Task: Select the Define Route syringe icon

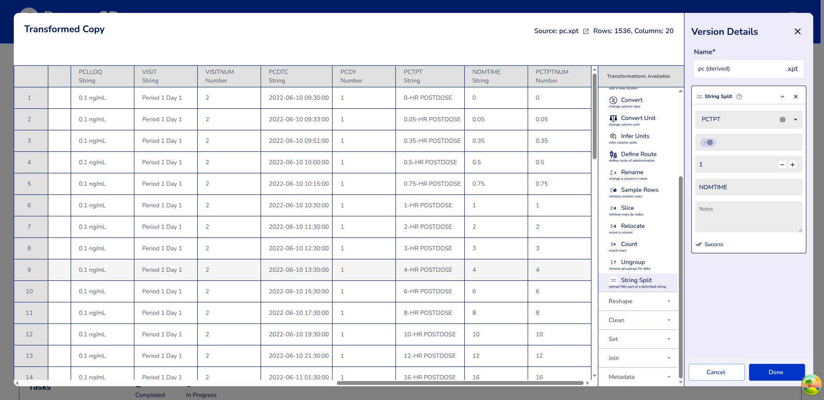Action: pyautogui.click(x=613, y=154)
